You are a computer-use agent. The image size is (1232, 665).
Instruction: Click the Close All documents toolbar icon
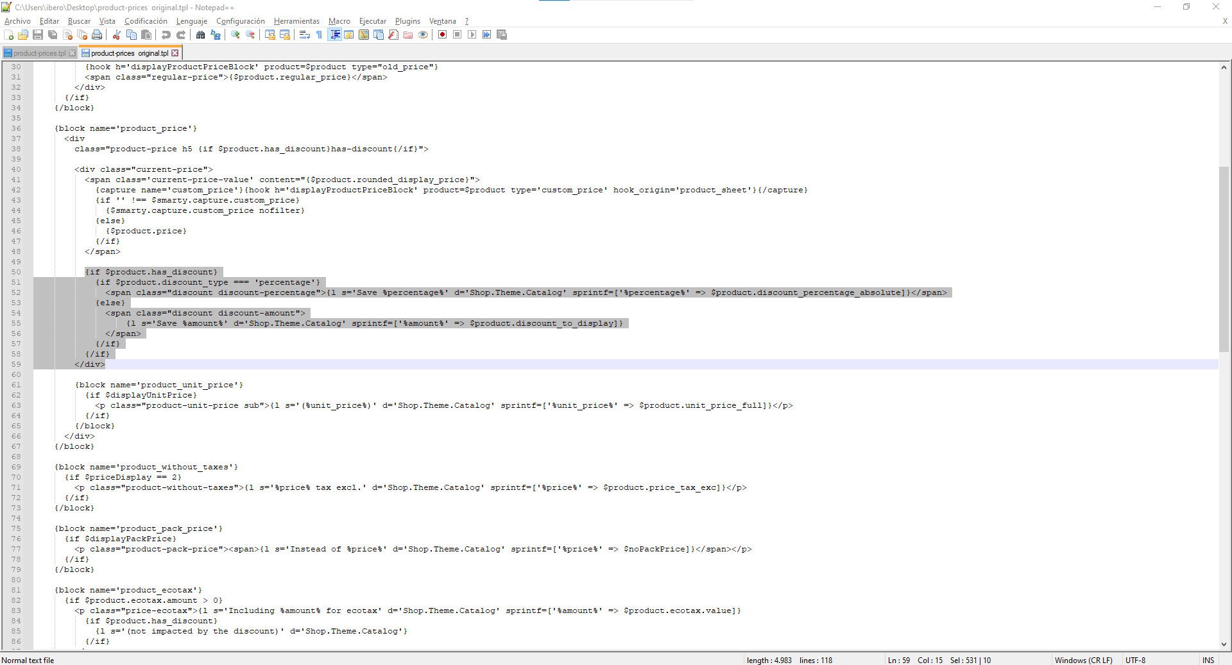(x=82, y=35)
